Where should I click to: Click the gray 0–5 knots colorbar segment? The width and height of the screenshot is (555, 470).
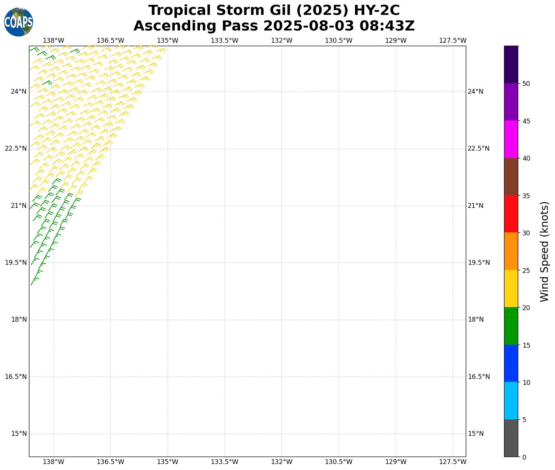click(511, 438)
